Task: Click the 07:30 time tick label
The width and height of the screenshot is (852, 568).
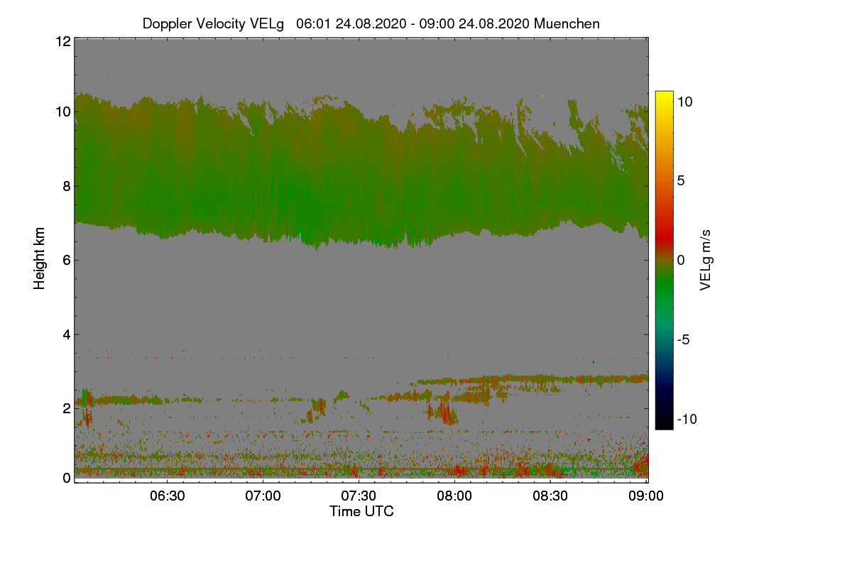Action: (x=359, y=496)
